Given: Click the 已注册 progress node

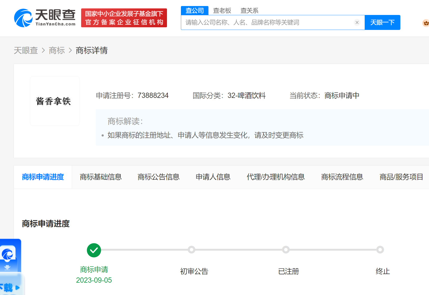Looking at the screenshot, I should click(x=286, y=250).
